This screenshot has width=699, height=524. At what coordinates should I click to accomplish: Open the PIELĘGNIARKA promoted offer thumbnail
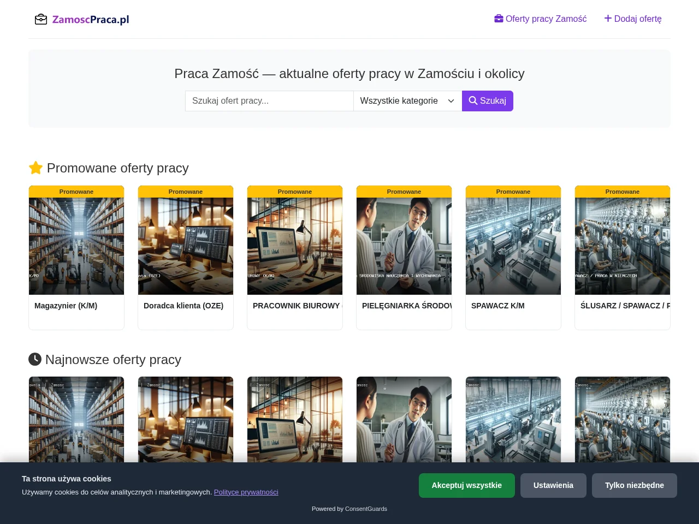tap(404, 246)
